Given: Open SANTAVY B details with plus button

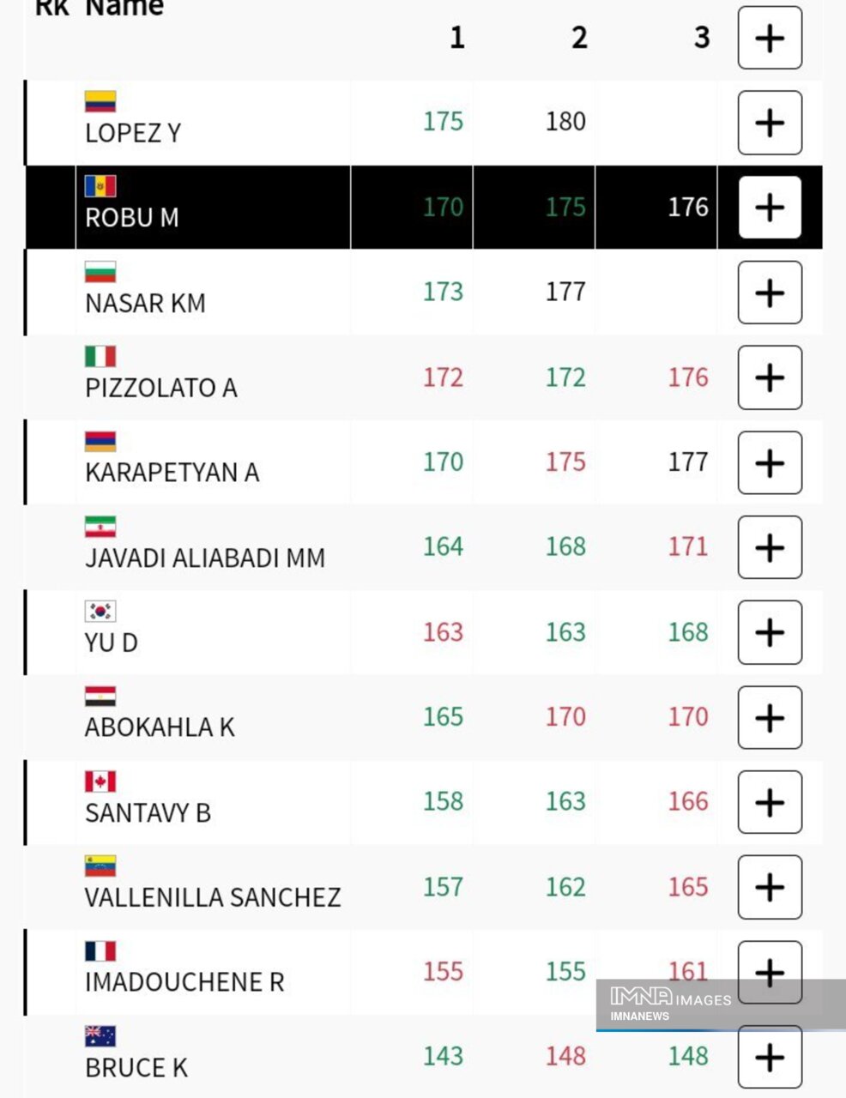Looking at the screenshot, I should click(x=770, y=802).
